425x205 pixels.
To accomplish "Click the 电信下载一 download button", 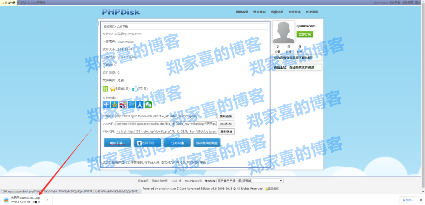I will pos(117,143).
